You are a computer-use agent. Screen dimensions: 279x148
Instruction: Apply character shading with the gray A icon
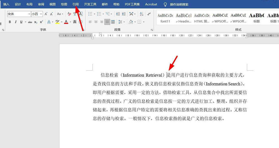[75, 22]
